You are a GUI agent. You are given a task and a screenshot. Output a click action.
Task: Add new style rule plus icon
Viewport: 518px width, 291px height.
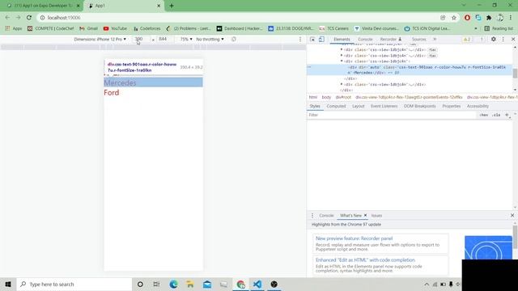pyautogui.click(x=507, y=115)
